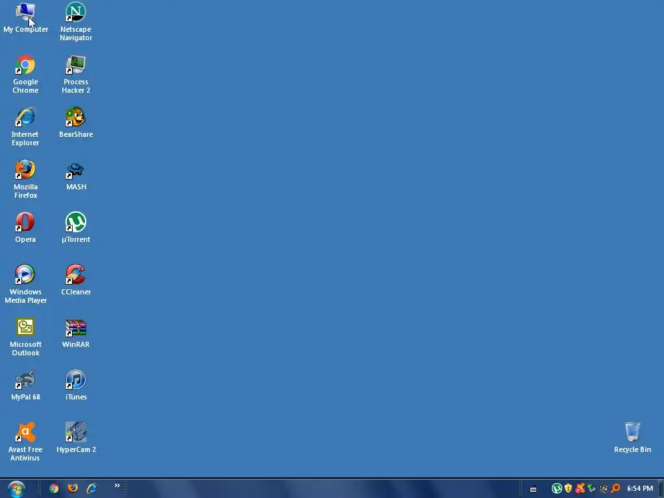Open the on-screen keyboard tray icon
Screen dimensions: 664x498
point(534,489)
